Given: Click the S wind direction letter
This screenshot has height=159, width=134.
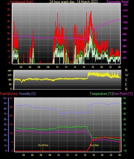Looking at the screenshot, I should click(x=126, y=80).
